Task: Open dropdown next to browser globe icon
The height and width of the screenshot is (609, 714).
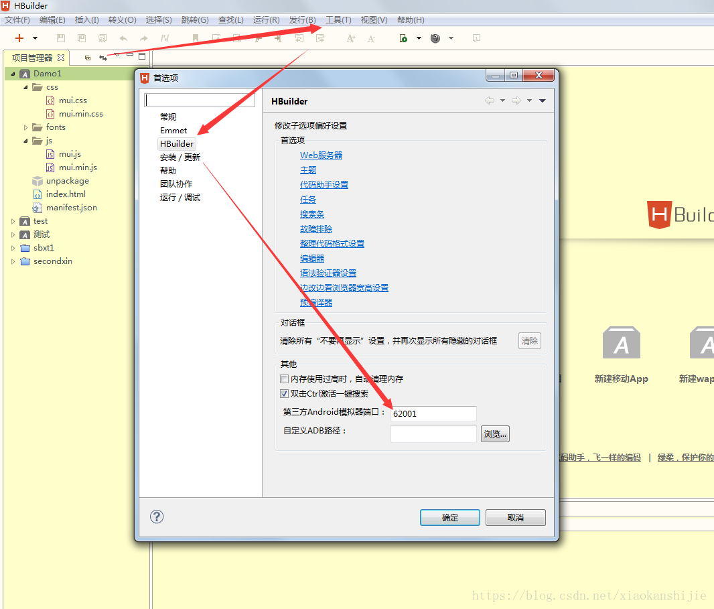Action: point(451,38)
